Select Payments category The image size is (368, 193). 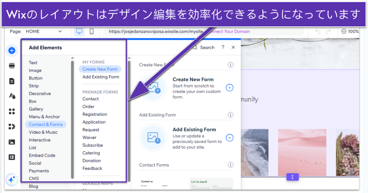pyautogui.click(x=39, y=171)
